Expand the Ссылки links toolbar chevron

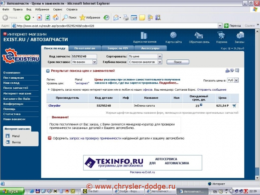(x=258, y=25)
